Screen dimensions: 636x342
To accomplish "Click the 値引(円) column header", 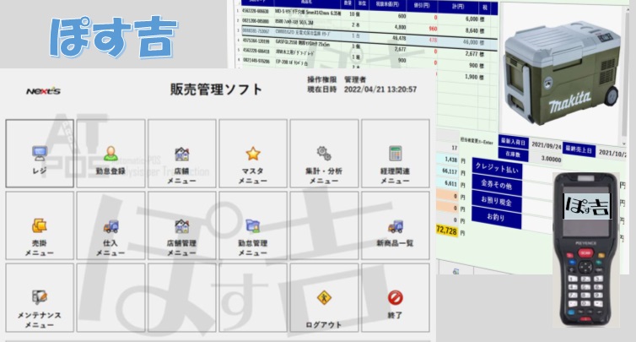I will click(x=422, y=5).
